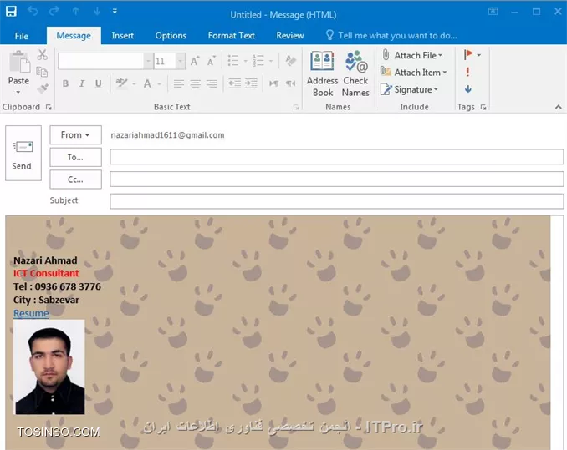Click Clear All Formatting icon
The width and height of the screenshot is (567, 450).
[290, 61]
